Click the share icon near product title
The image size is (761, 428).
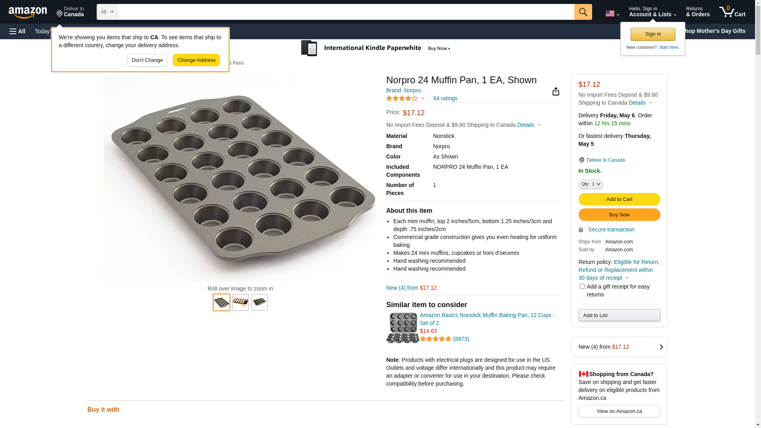(x=556, y=92)
